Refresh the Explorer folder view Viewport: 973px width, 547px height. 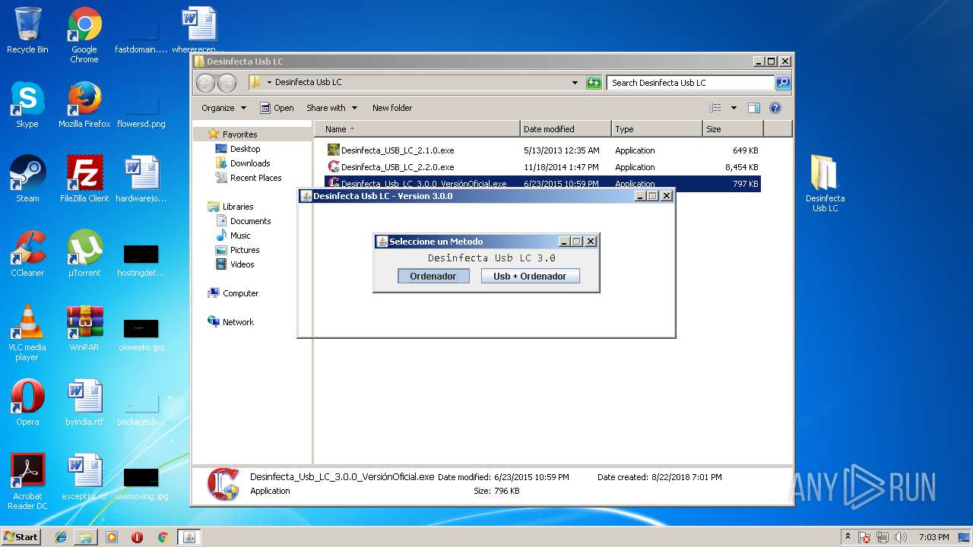tap(594, 83)
